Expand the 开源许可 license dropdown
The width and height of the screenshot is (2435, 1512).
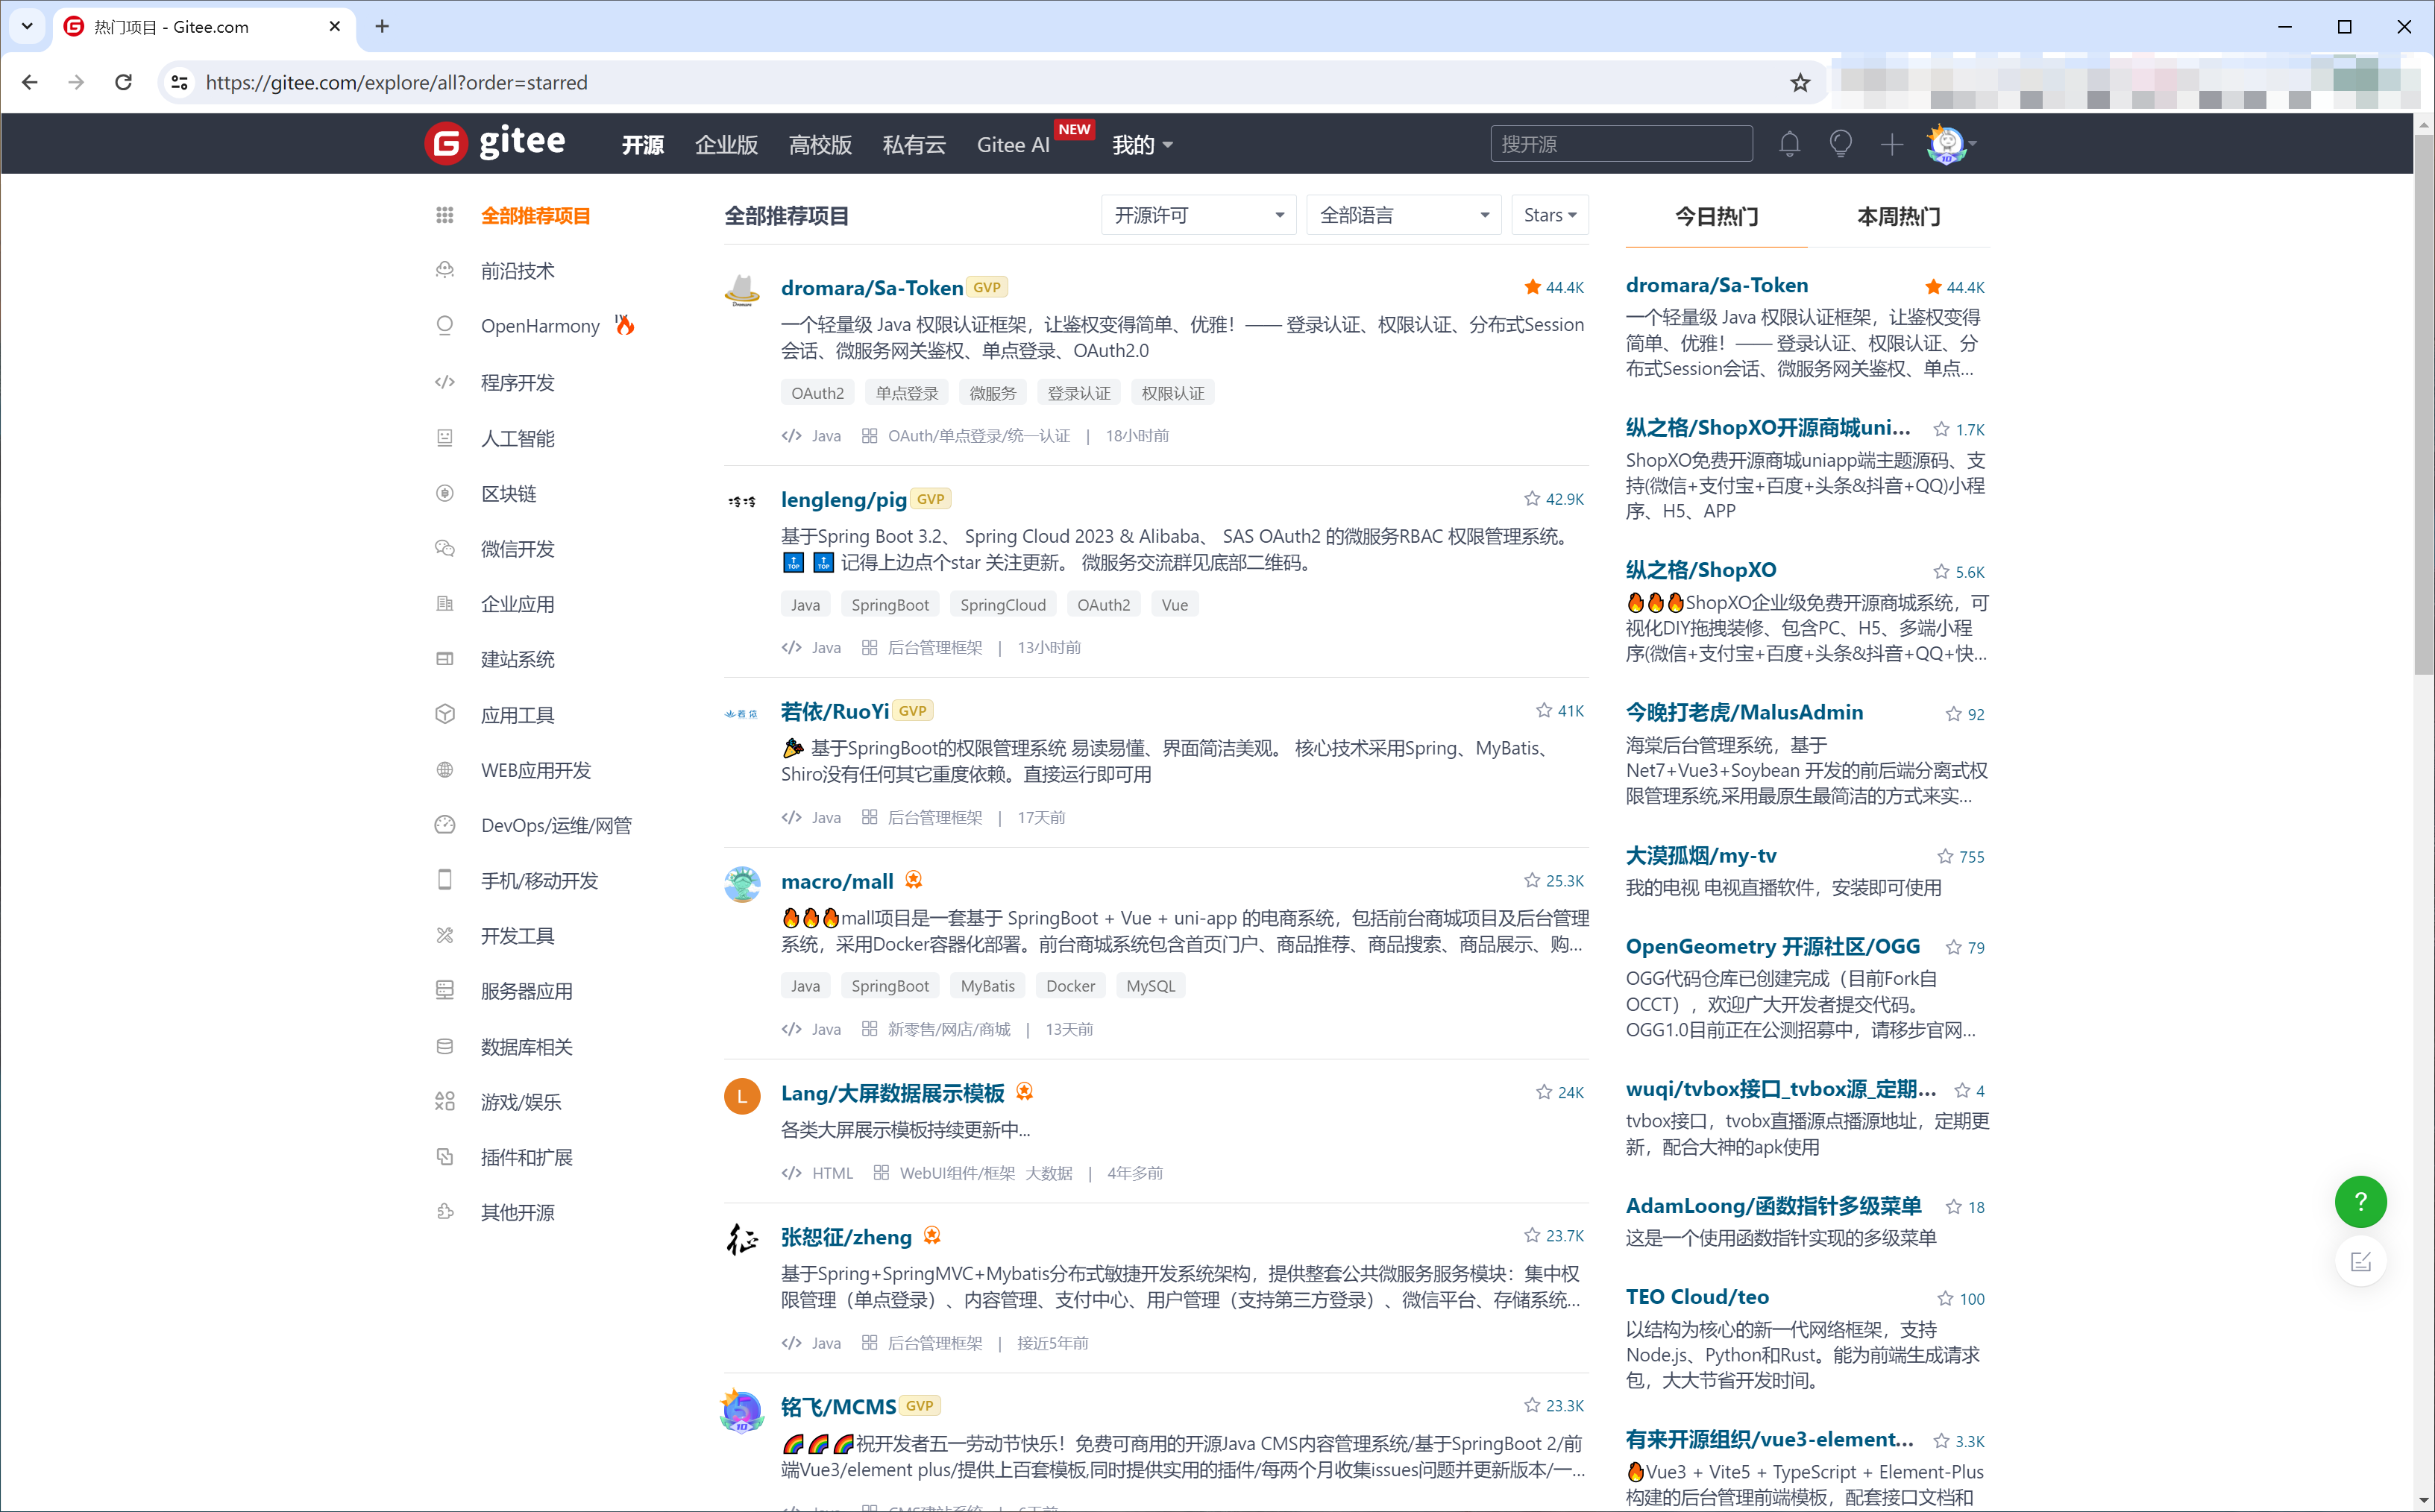pos(1198,215)
